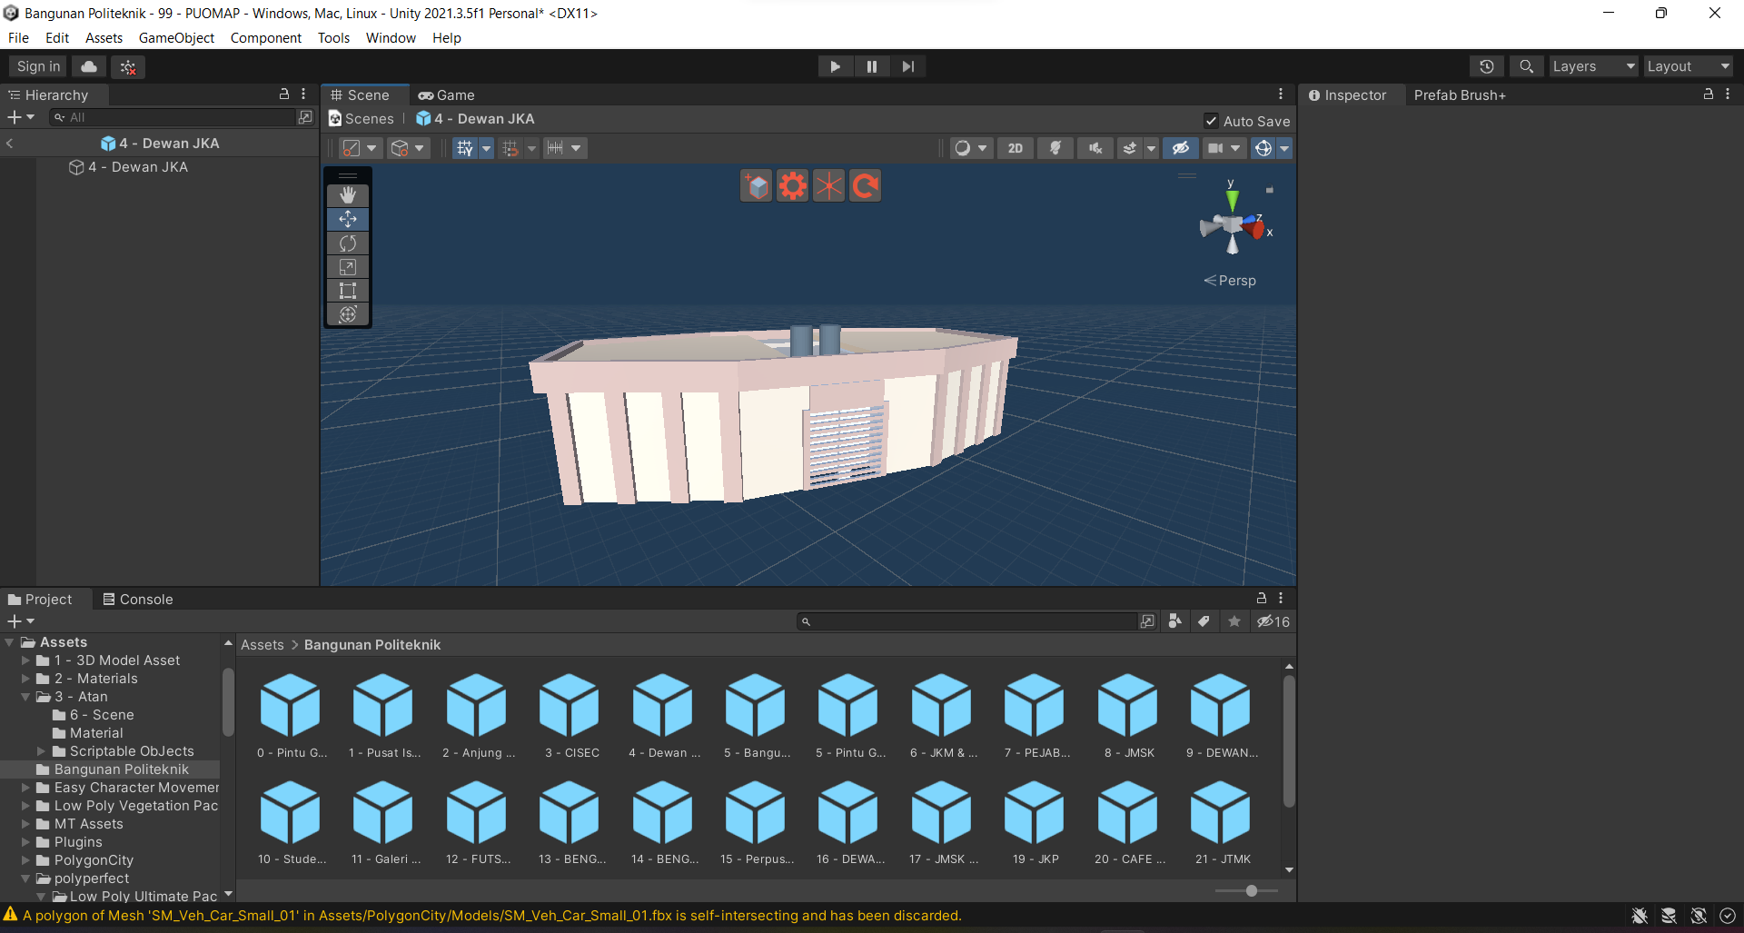Click the asset icon size slider
1744x933 pixels.
[x=1251, y=891]
